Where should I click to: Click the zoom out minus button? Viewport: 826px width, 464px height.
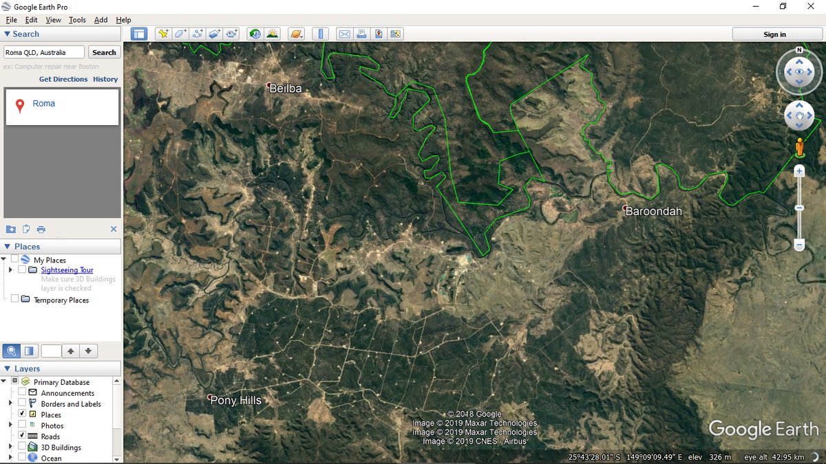(x=799, y=245)
